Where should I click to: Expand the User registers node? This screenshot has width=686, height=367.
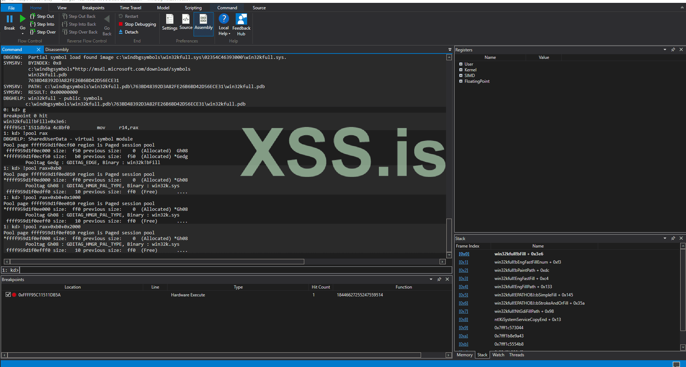click(x=461, y=64)
